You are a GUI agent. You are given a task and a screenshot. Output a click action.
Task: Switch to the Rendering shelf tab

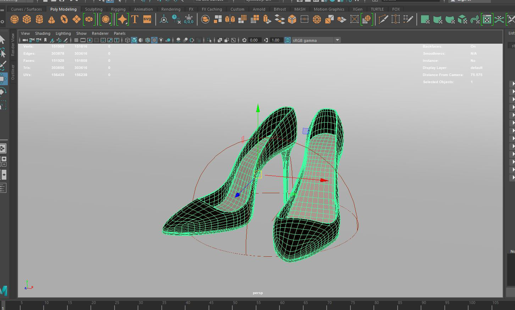pyautogui.click(x=171, y=9)
